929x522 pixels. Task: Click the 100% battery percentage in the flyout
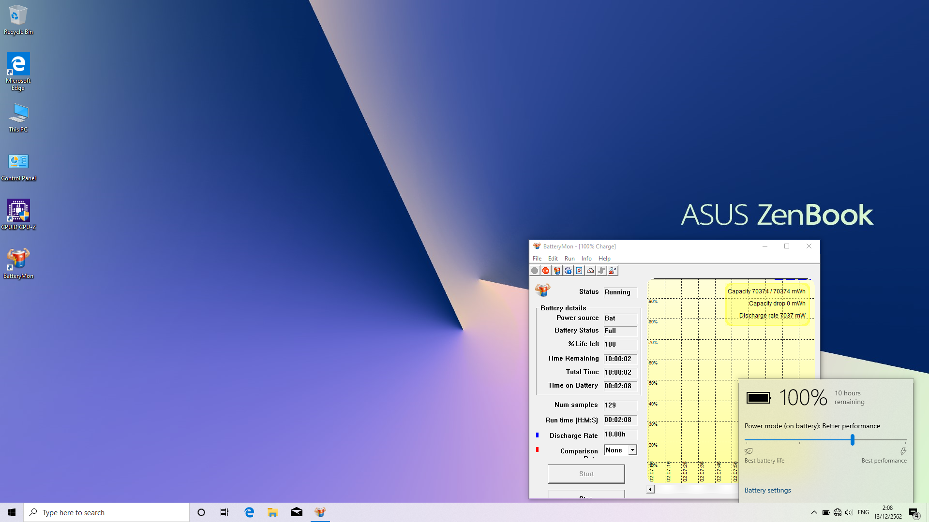803,397
